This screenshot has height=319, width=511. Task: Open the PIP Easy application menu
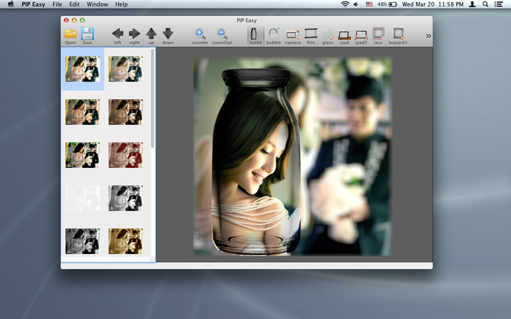pos(33,4)
